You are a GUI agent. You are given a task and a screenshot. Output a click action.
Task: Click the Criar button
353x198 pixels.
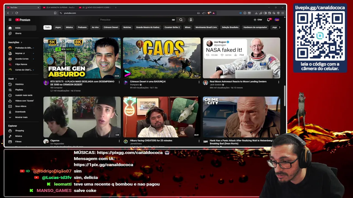tap(258, 20)
